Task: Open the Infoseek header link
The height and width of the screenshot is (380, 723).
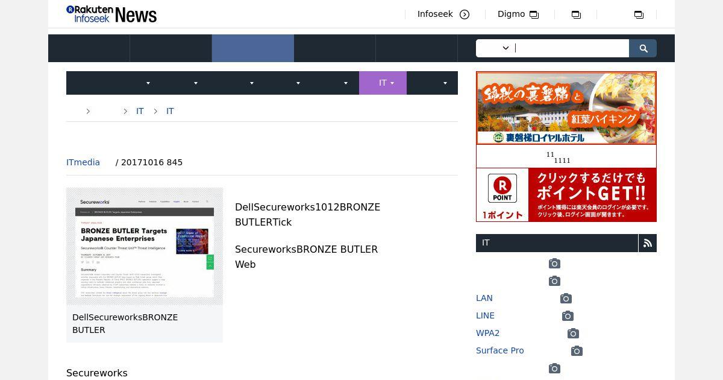Action: pyautogui.click(x=435, y=14)
